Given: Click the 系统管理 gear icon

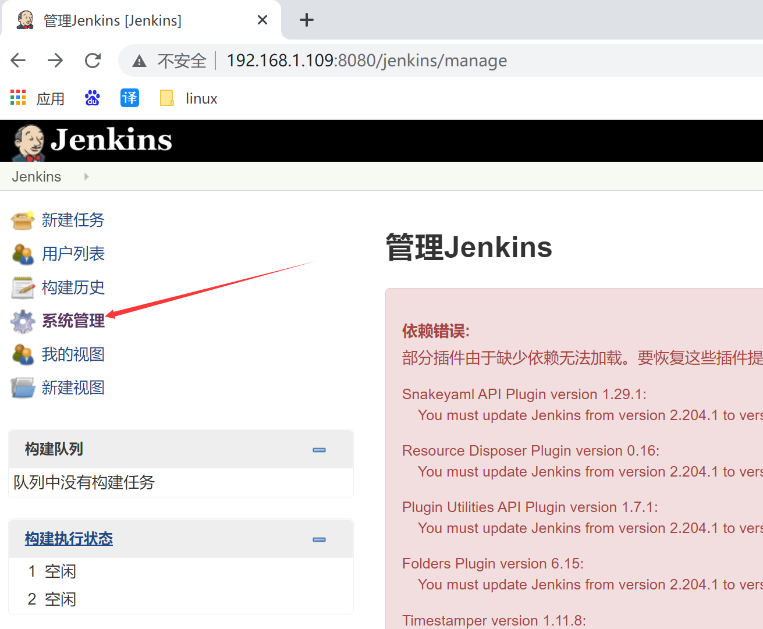Looking at the screenshot, I should (23, 321).
